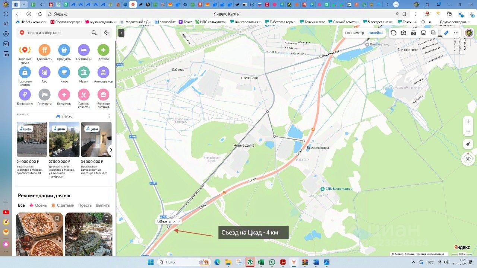Select the С детьми recommendations tab
Image resolution: width=477 pixels, height=268 pixels.
(x=63, y=205)
